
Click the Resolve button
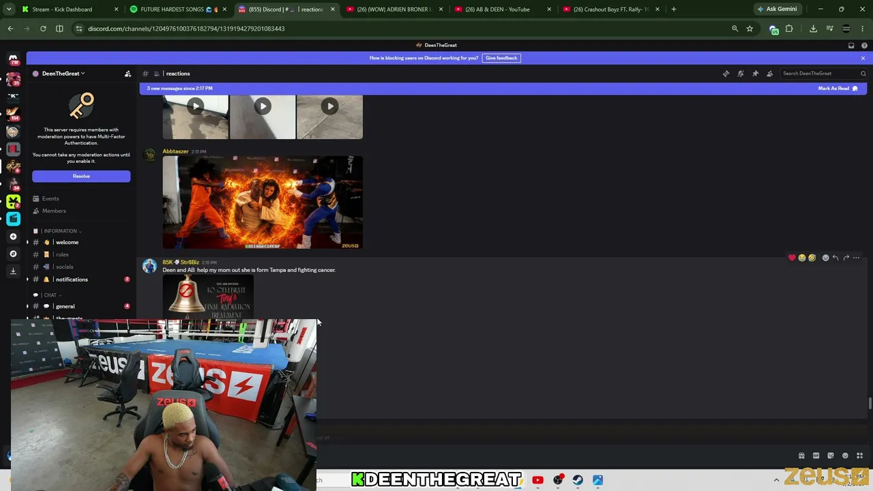(81, 176)
